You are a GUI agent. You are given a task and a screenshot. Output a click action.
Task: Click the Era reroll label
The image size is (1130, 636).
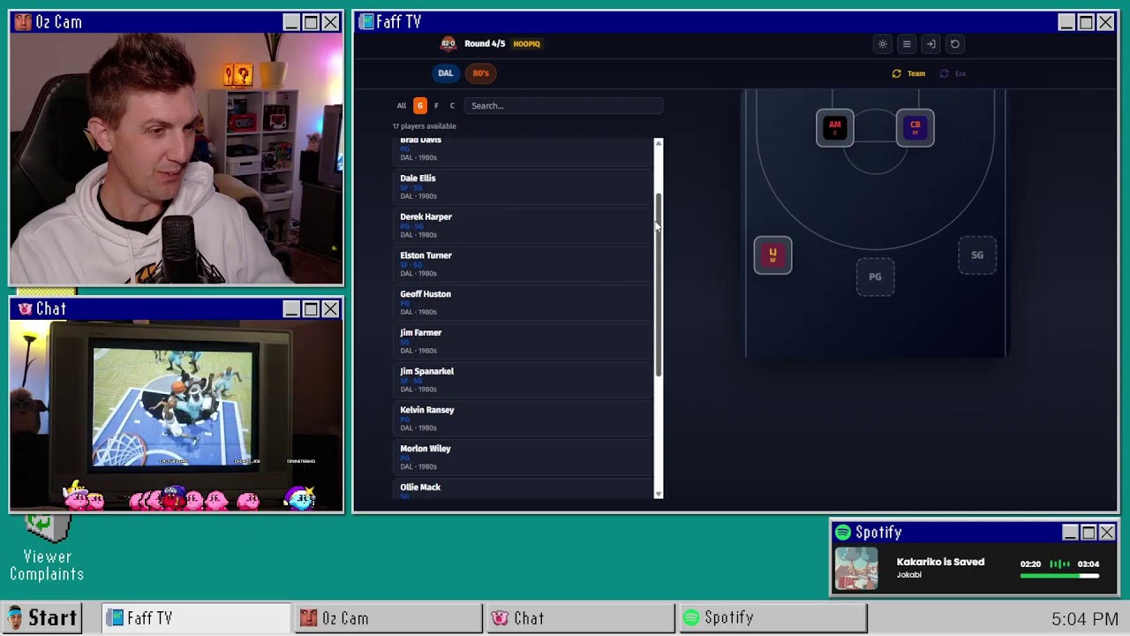(960, 73)
